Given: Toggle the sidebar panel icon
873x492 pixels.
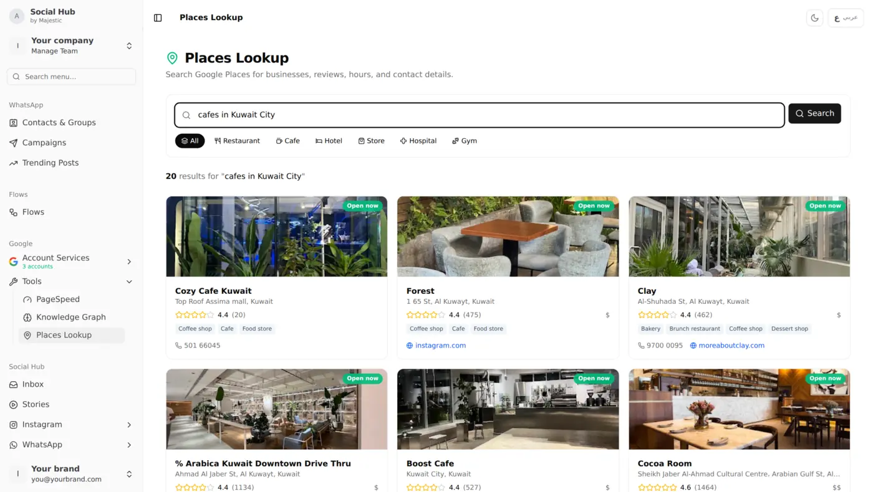Looking at the screenshot, I should point(158,17).
